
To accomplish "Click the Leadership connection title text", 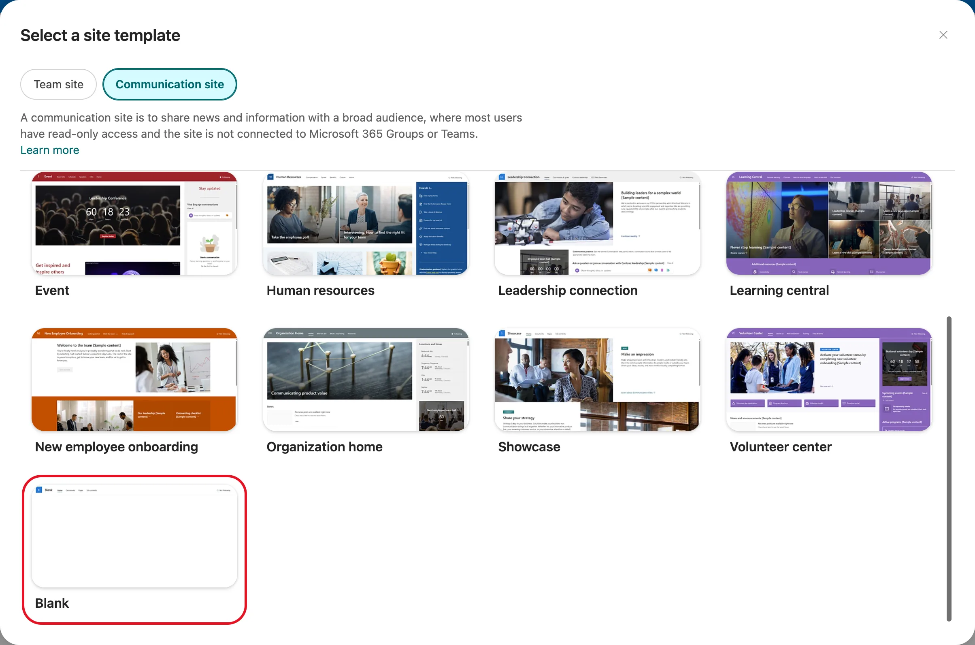I will coord(568,290).
